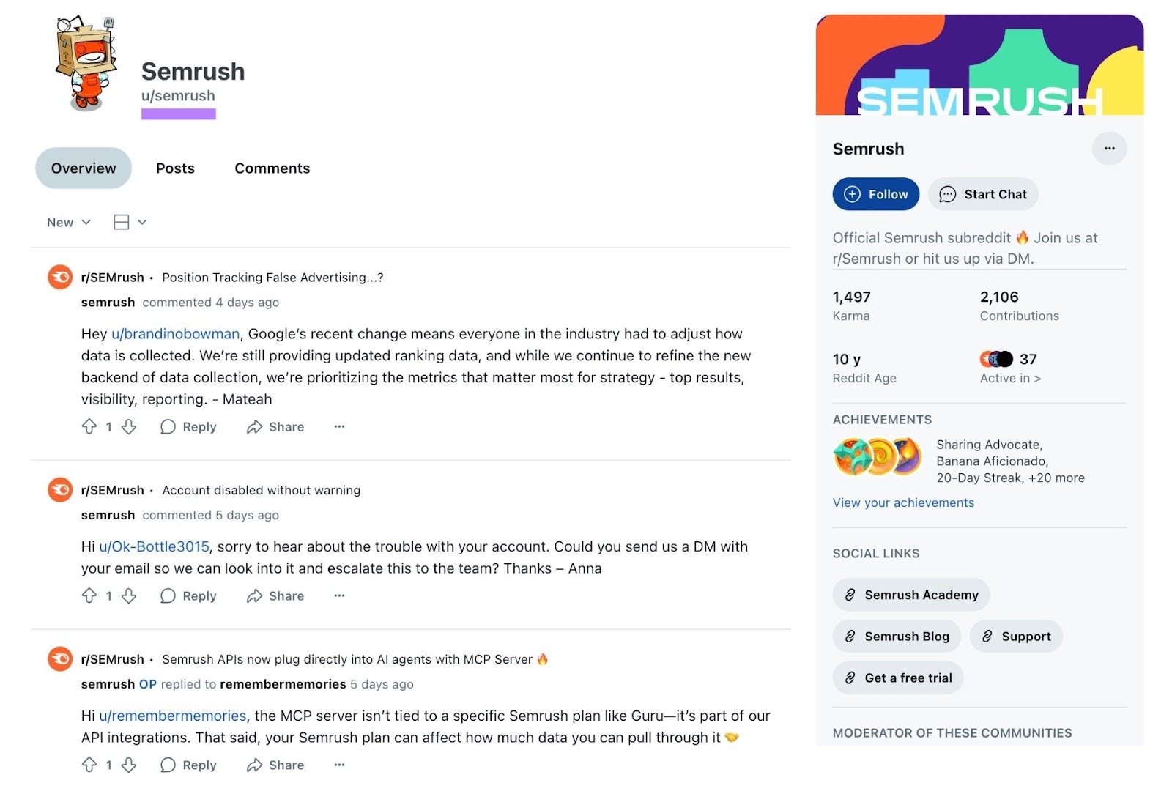Upvote the MCP Server reply
1172x794 pixels.
pyautogui.click(x=91, y=765)
